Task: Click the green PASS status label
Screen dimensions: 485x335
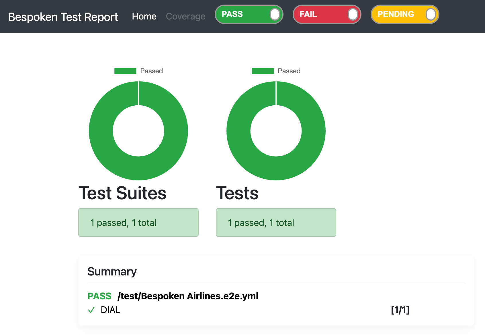Action: point(99,296)
